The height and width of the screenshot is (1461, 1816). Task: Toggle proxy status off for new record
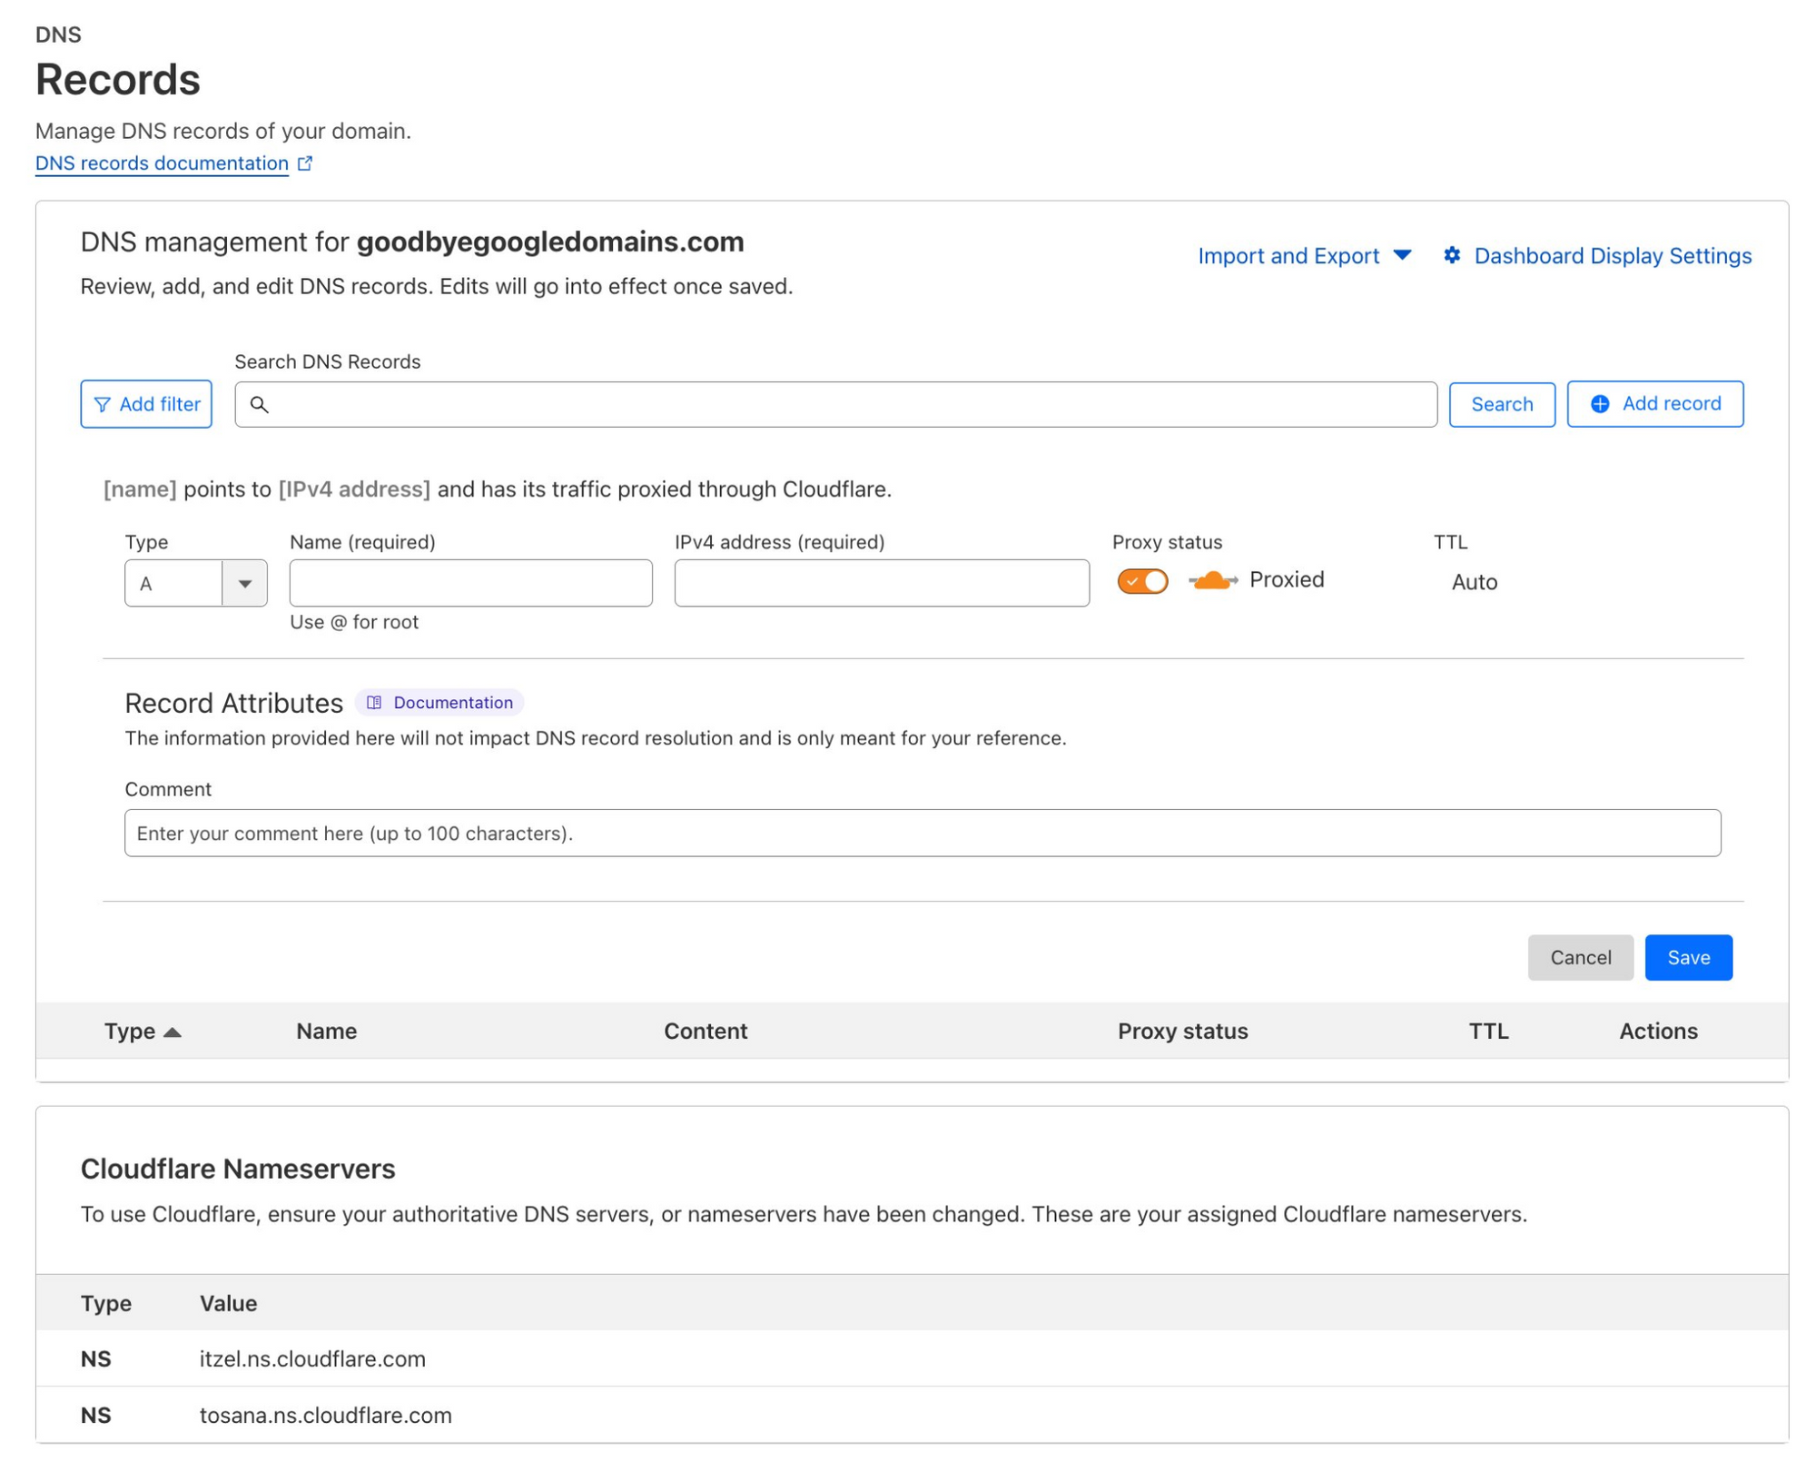point(1141,580)
